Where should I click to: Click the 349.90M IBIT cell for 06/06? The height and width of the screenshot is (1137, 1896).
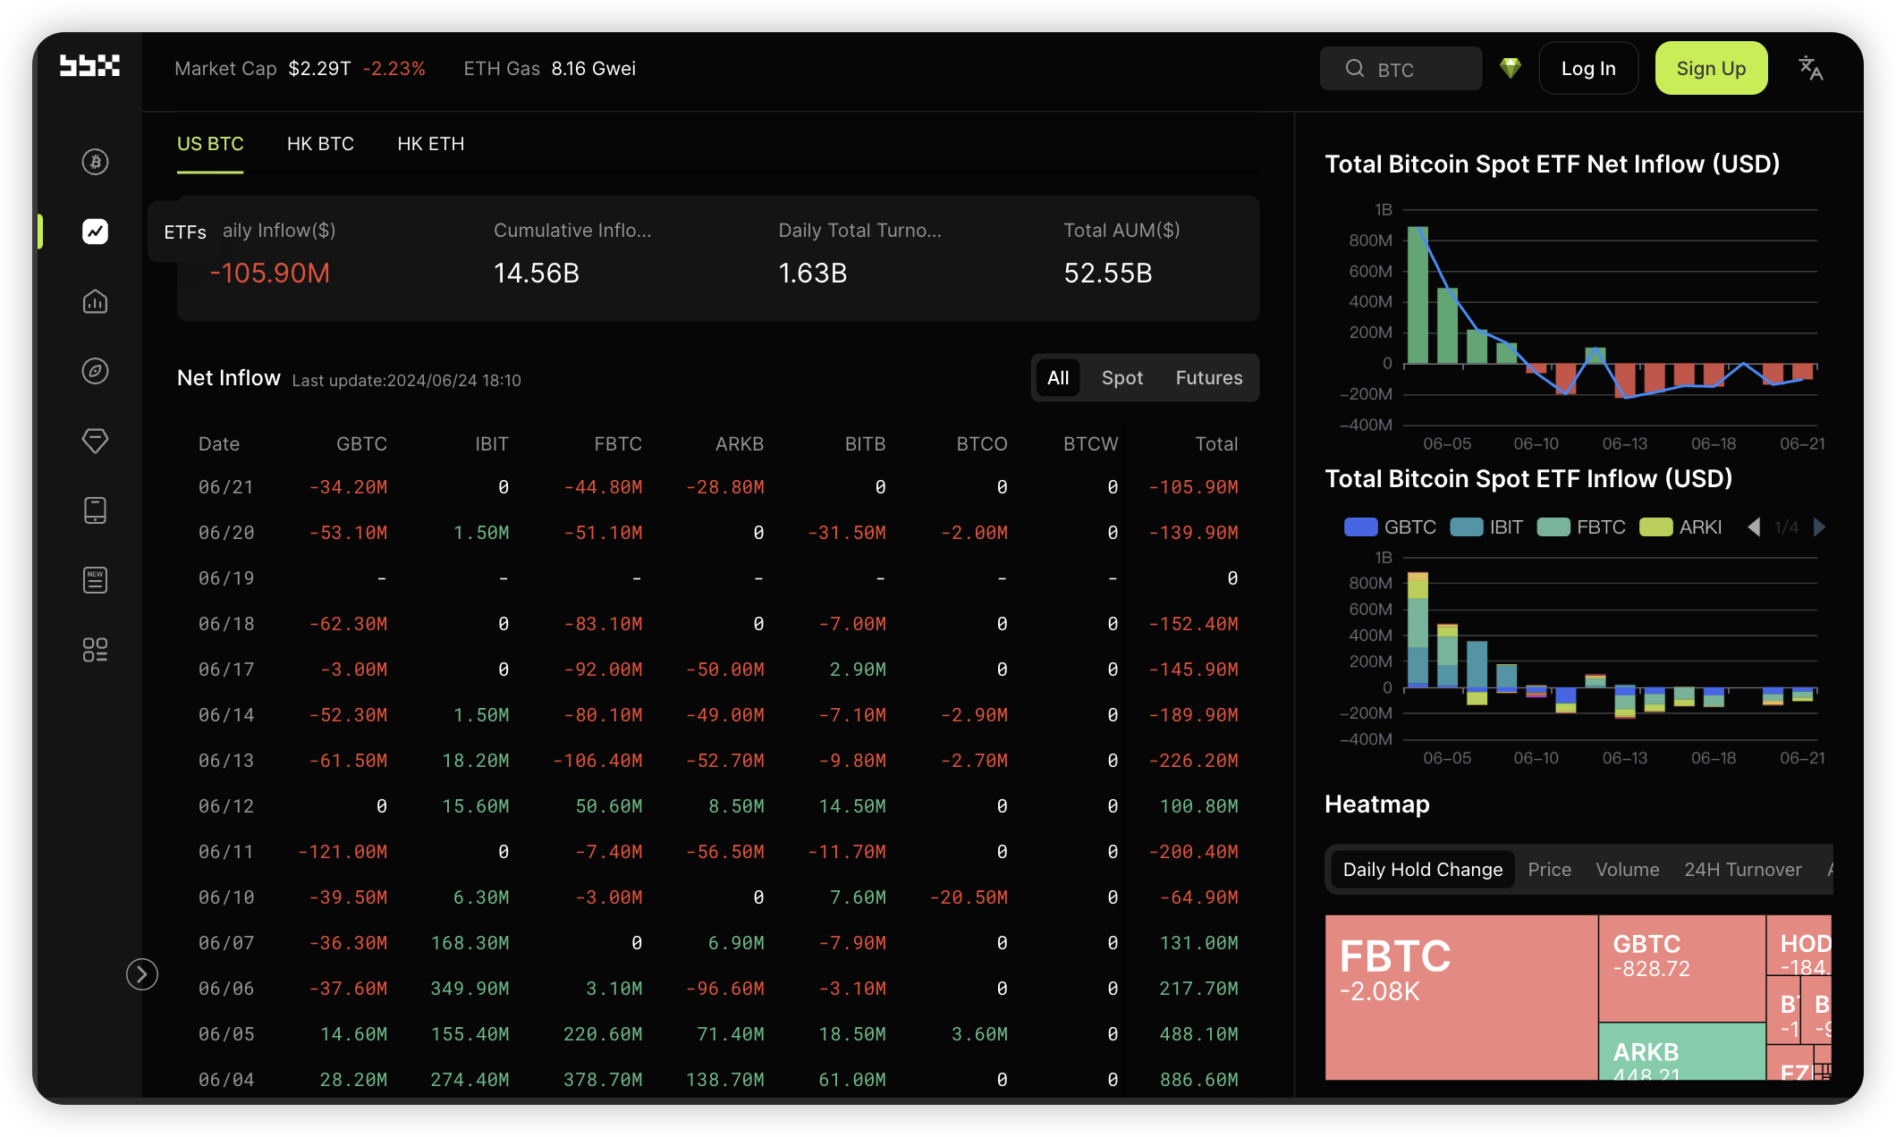pos(470,989)
